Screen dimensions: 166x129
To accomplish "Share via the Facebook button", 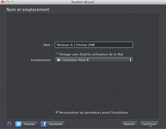I will tap(53, 124).
